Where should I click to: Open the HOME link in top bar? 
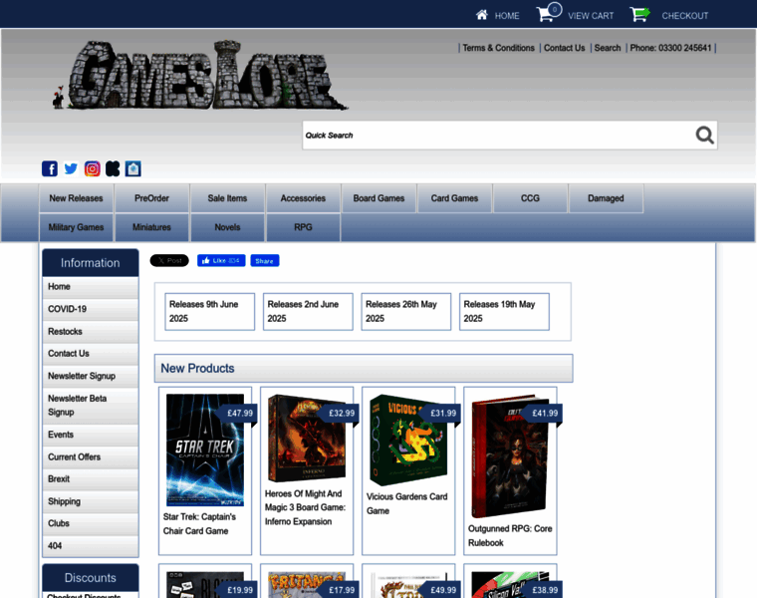point(507,16)
